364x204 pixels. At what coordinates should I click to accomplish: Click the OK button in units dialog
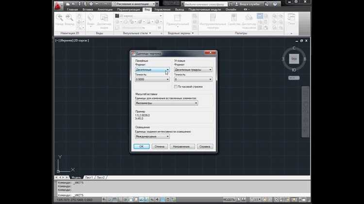141,146
